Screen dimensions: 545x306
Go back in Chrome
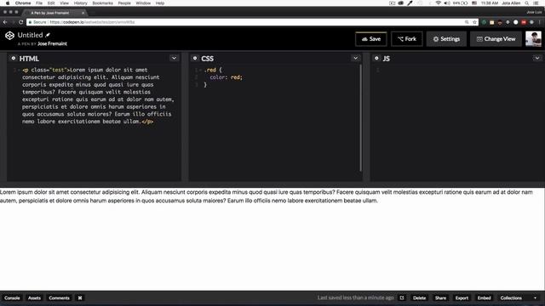(x=5, y=22)
